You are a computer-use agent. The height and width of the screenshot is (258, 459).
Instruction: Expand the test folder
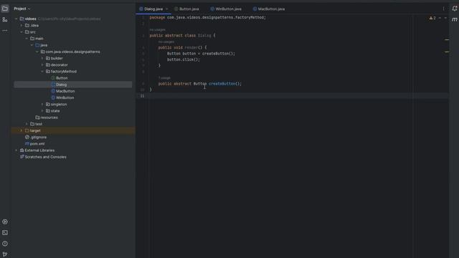(27, 124)
